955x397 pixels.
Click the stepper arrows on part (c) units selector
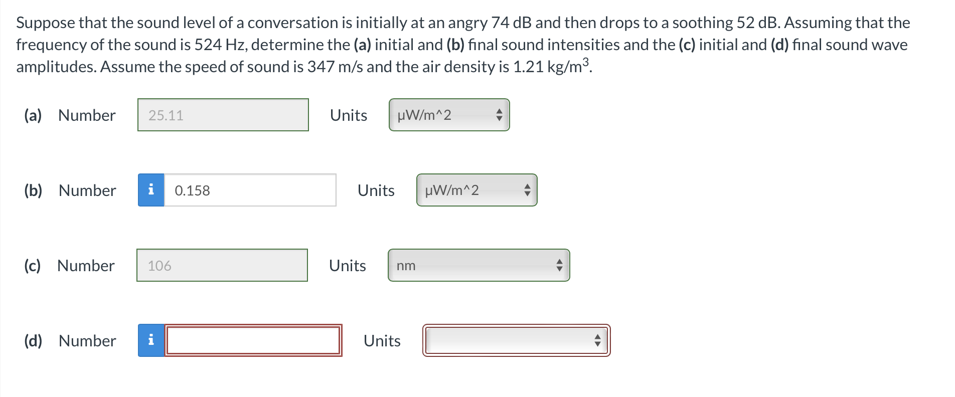559,266
